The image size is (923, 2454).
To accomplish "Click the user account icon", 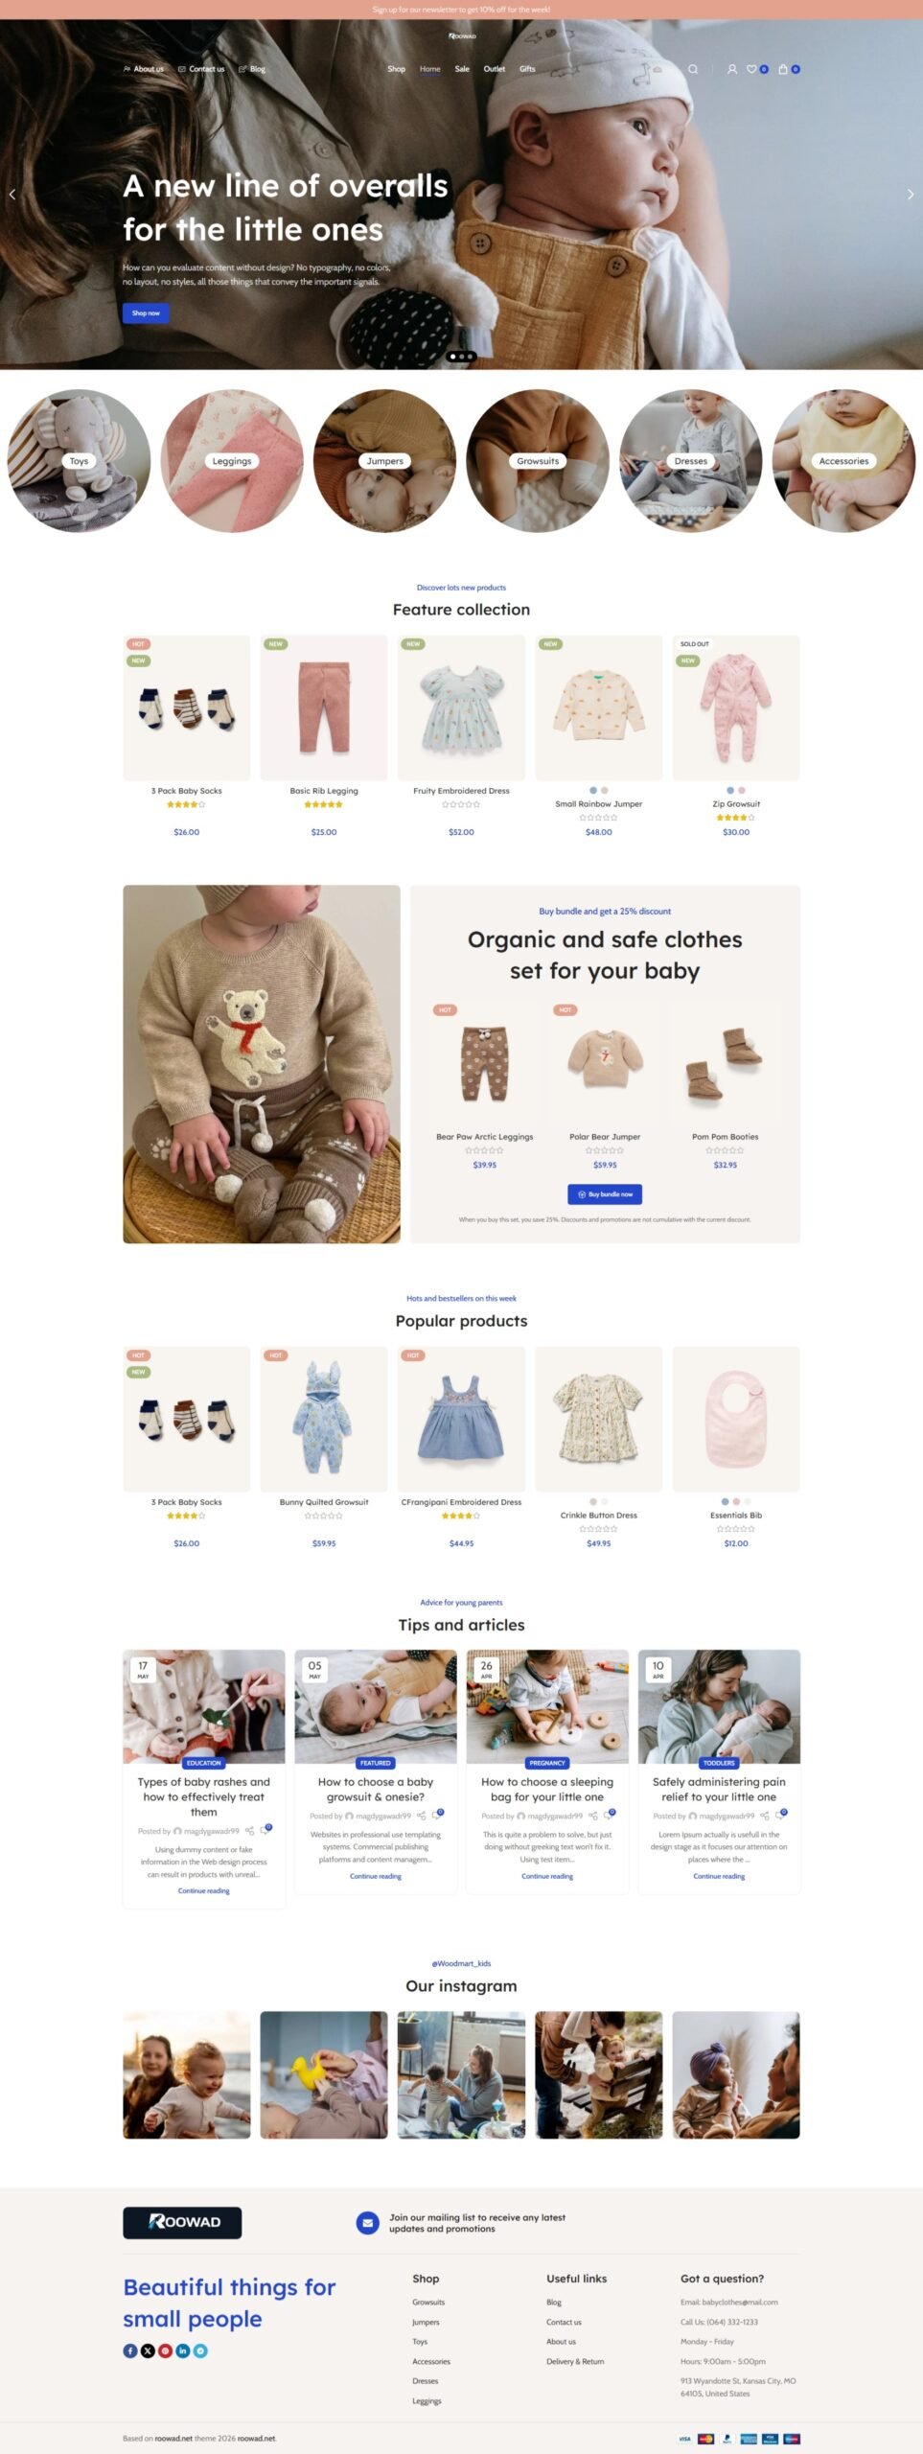I will 732,69.
